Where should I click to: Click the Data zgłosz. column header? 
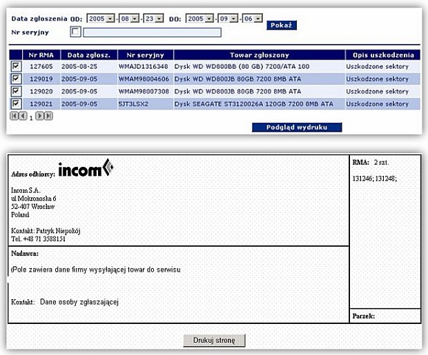click(x=89, y=55)
